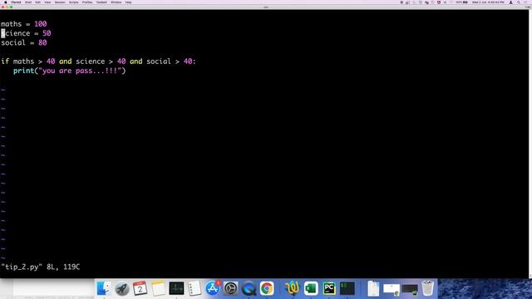
Task: Click the 'science = 50' line
Action: [26, 33]
